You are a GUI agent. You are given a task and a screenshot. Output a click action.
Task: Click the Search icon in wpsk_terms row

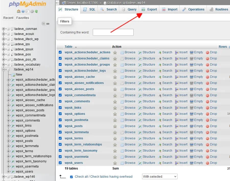click(x=159, y=139)
